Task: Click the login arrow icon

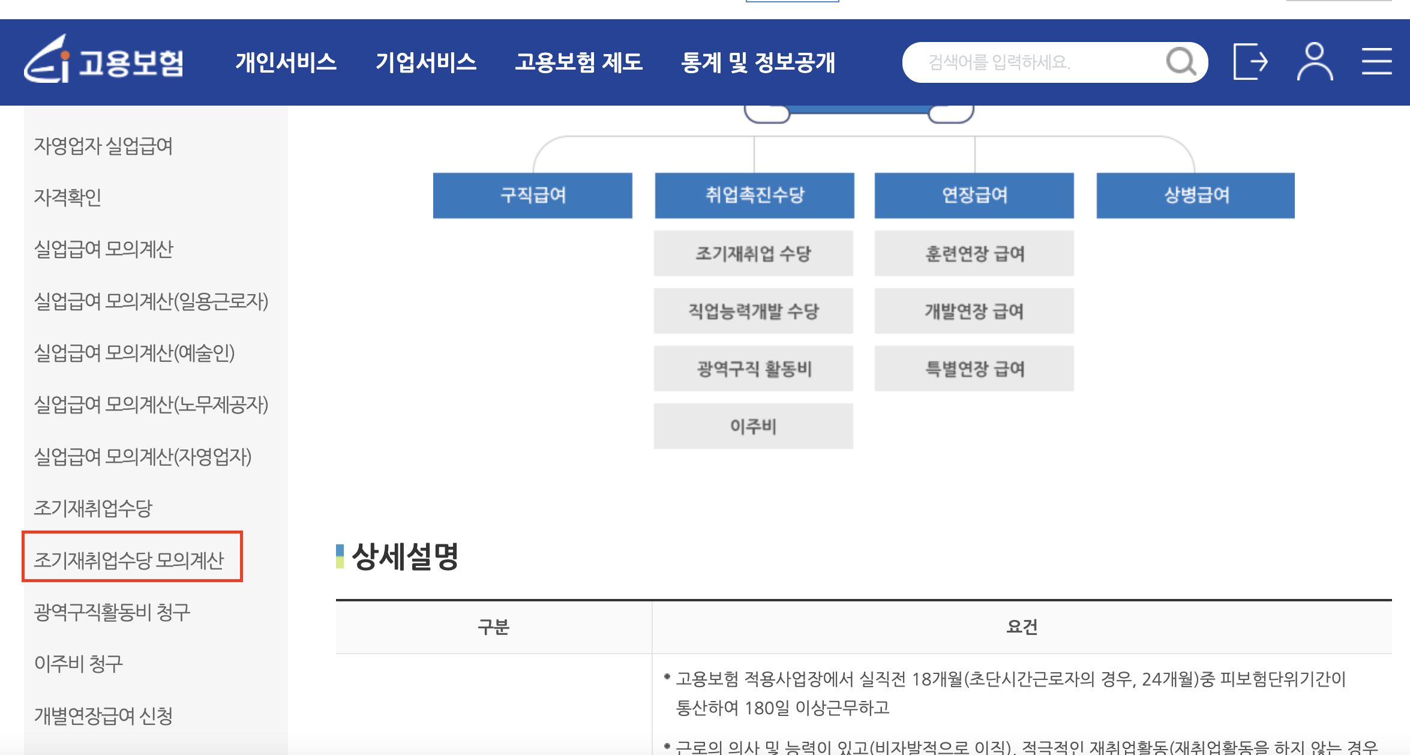Action: (1250, 62)
